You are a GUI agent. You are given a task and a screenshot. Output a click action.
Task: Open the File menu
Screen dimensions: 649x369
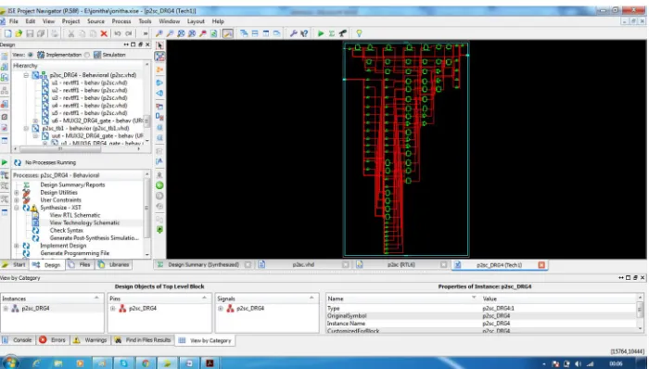14,21
